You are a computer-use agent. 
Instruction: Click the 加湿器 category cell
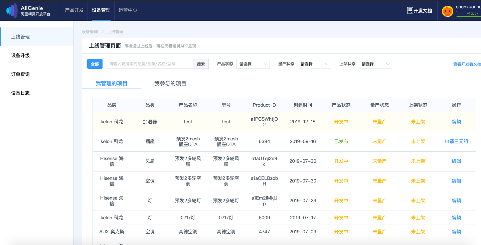point(150,122)
